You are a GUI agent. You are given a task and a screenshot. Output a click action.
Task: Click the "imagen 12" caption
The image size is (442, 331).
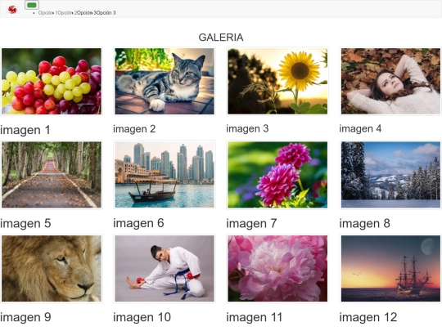pyautogui.click(x=368, y=317)
